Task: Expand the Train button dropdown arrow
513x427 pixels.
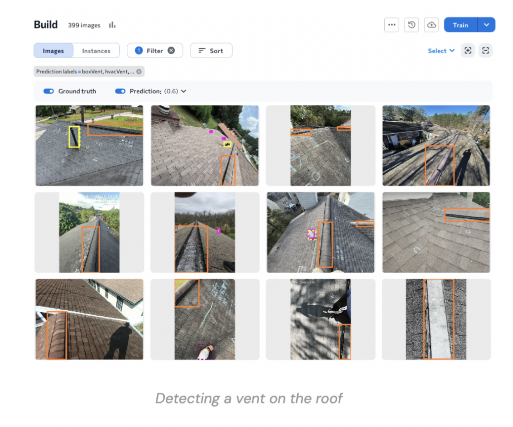Action: point(486,25)
